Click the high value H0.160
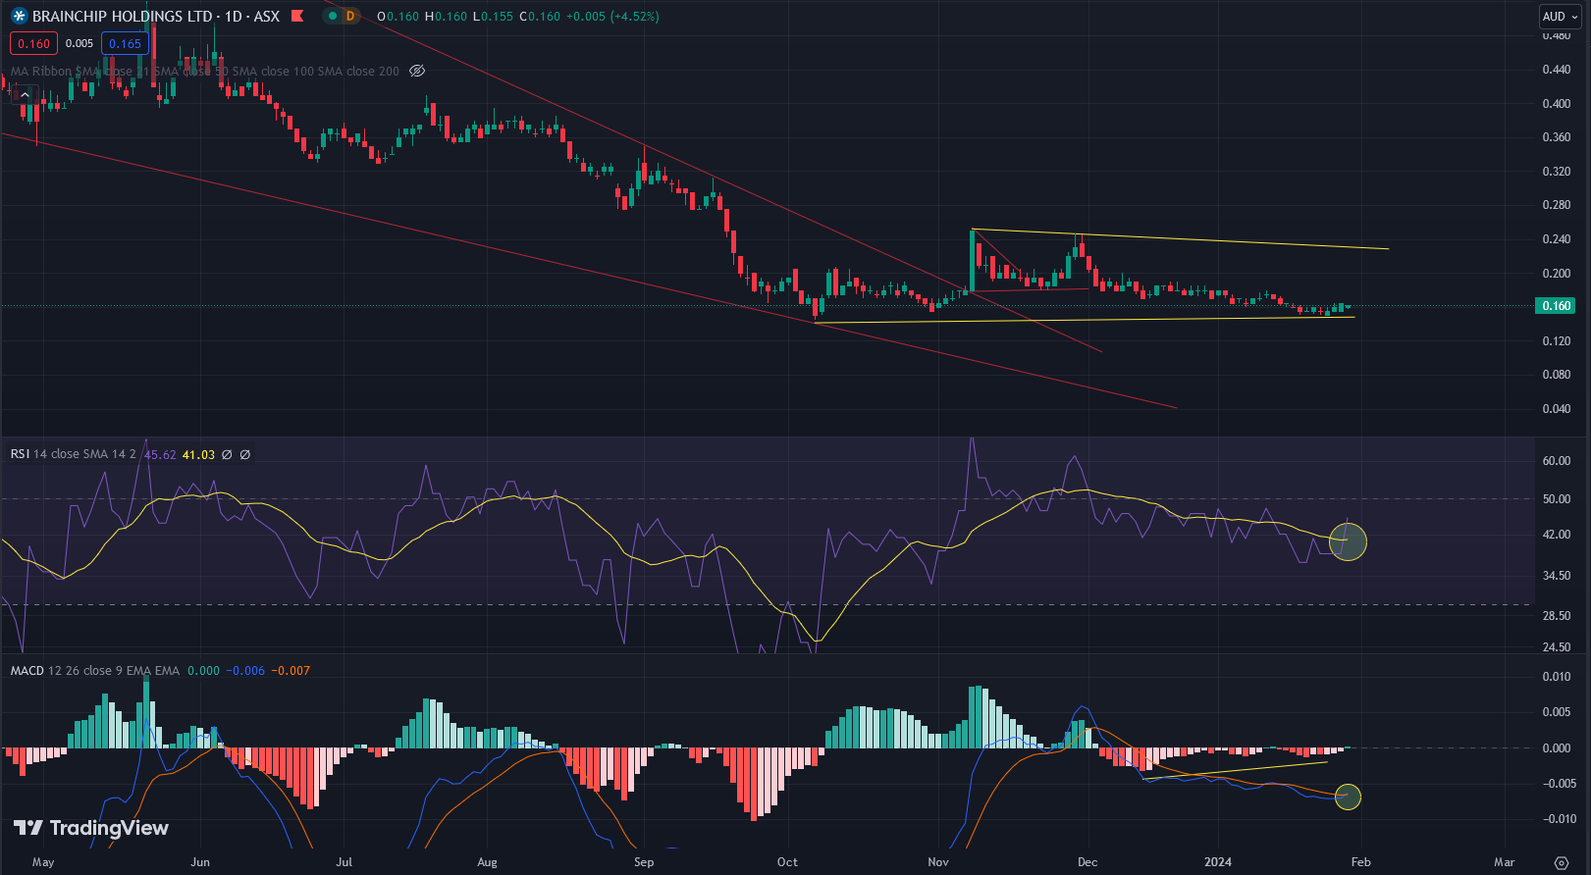Image resolution: width=1591 pixels, height=875 pixels. point(445,17)
